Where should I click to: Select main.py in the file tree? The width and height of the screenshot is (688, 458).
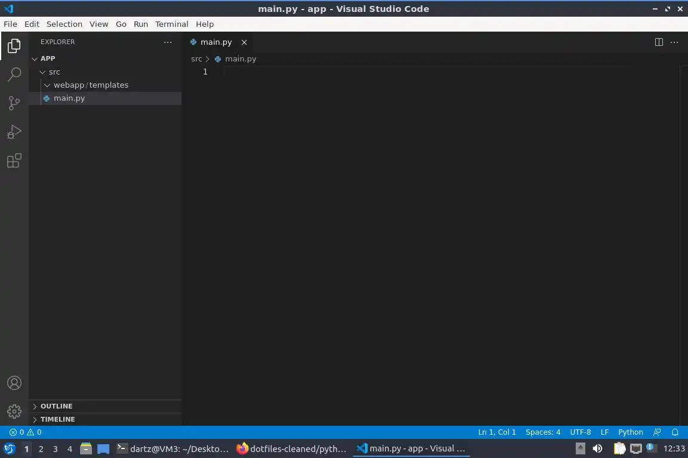point(105,98)
